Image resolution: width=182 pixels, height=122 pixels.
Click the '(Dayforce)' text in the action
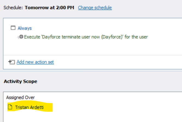(x=112, y=37)
